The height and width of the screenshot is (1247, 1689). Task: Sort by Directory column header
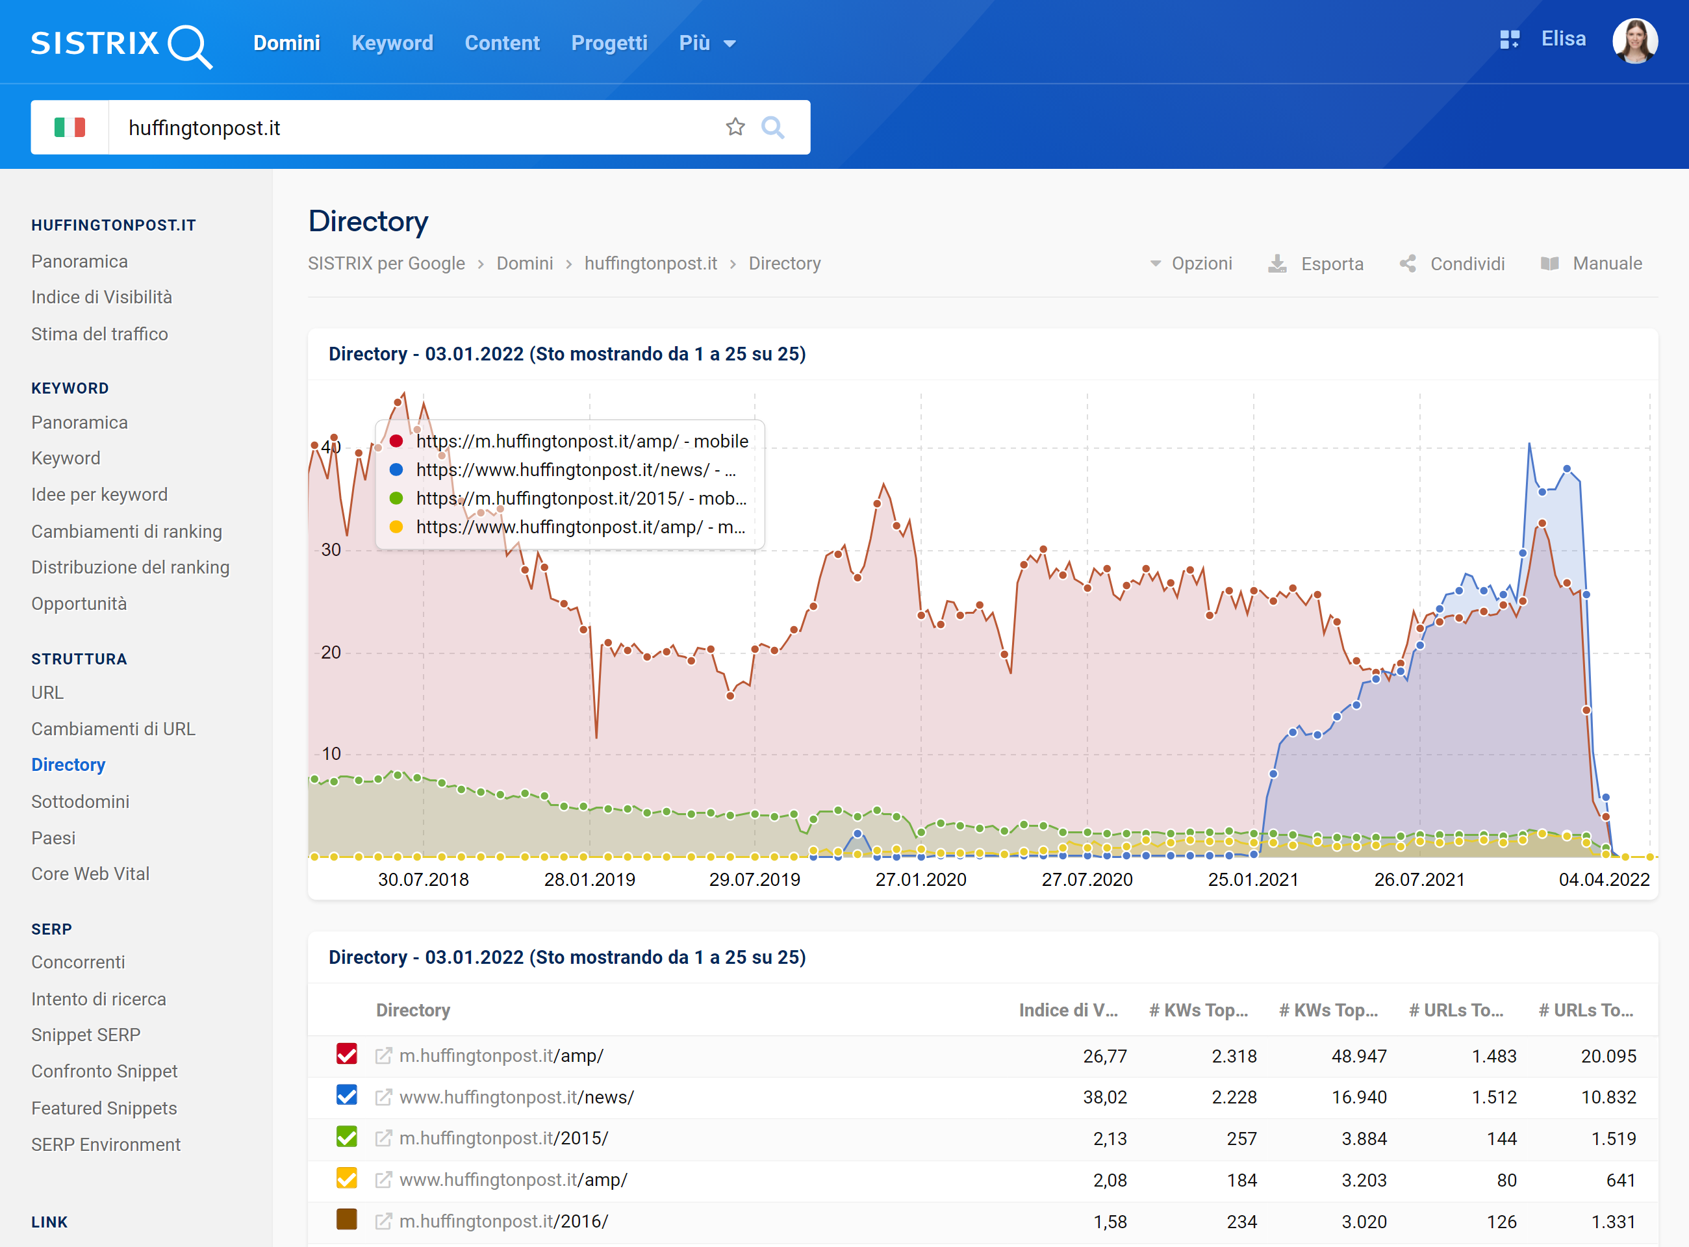click(x=413, y=1010)
